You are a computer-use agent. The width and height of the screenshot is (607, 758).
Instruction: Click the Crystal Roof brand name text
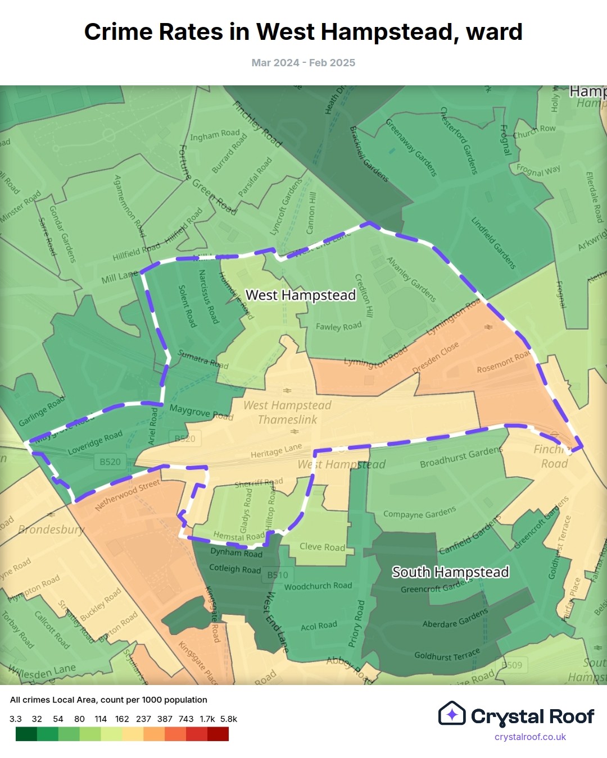pyautogui.click(x=532, y=716)
